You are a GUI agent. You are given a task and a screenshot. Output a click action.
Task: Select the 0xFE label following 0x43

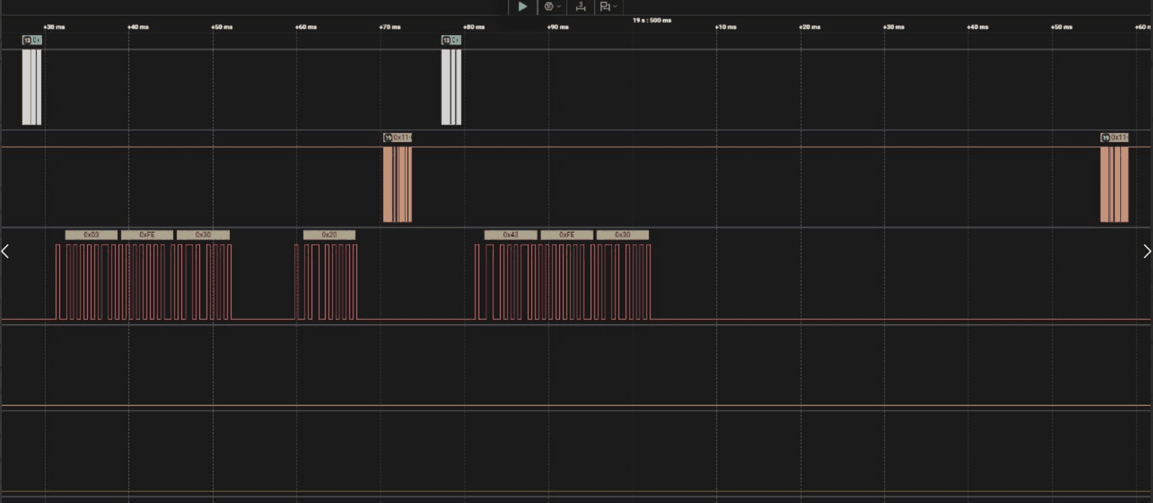click(x=567, y=235)
